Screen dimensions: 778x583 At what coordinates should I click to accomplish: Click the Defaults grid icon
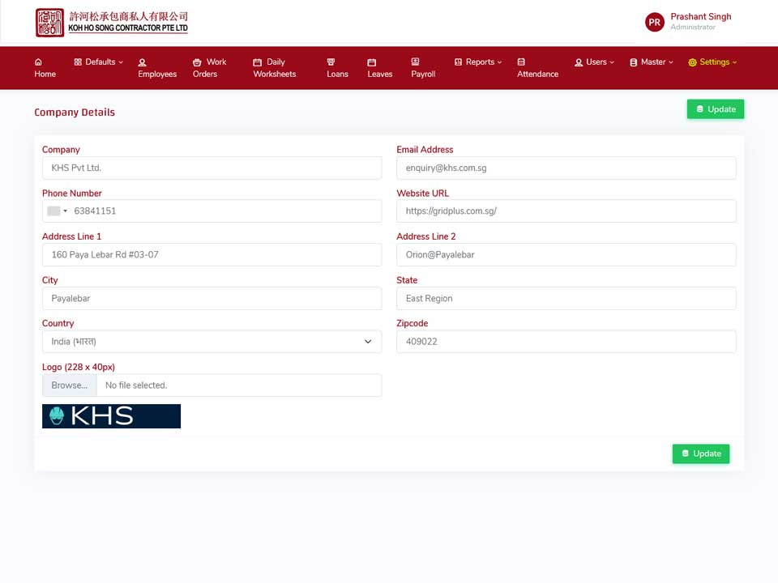click(x=78, y=62)
